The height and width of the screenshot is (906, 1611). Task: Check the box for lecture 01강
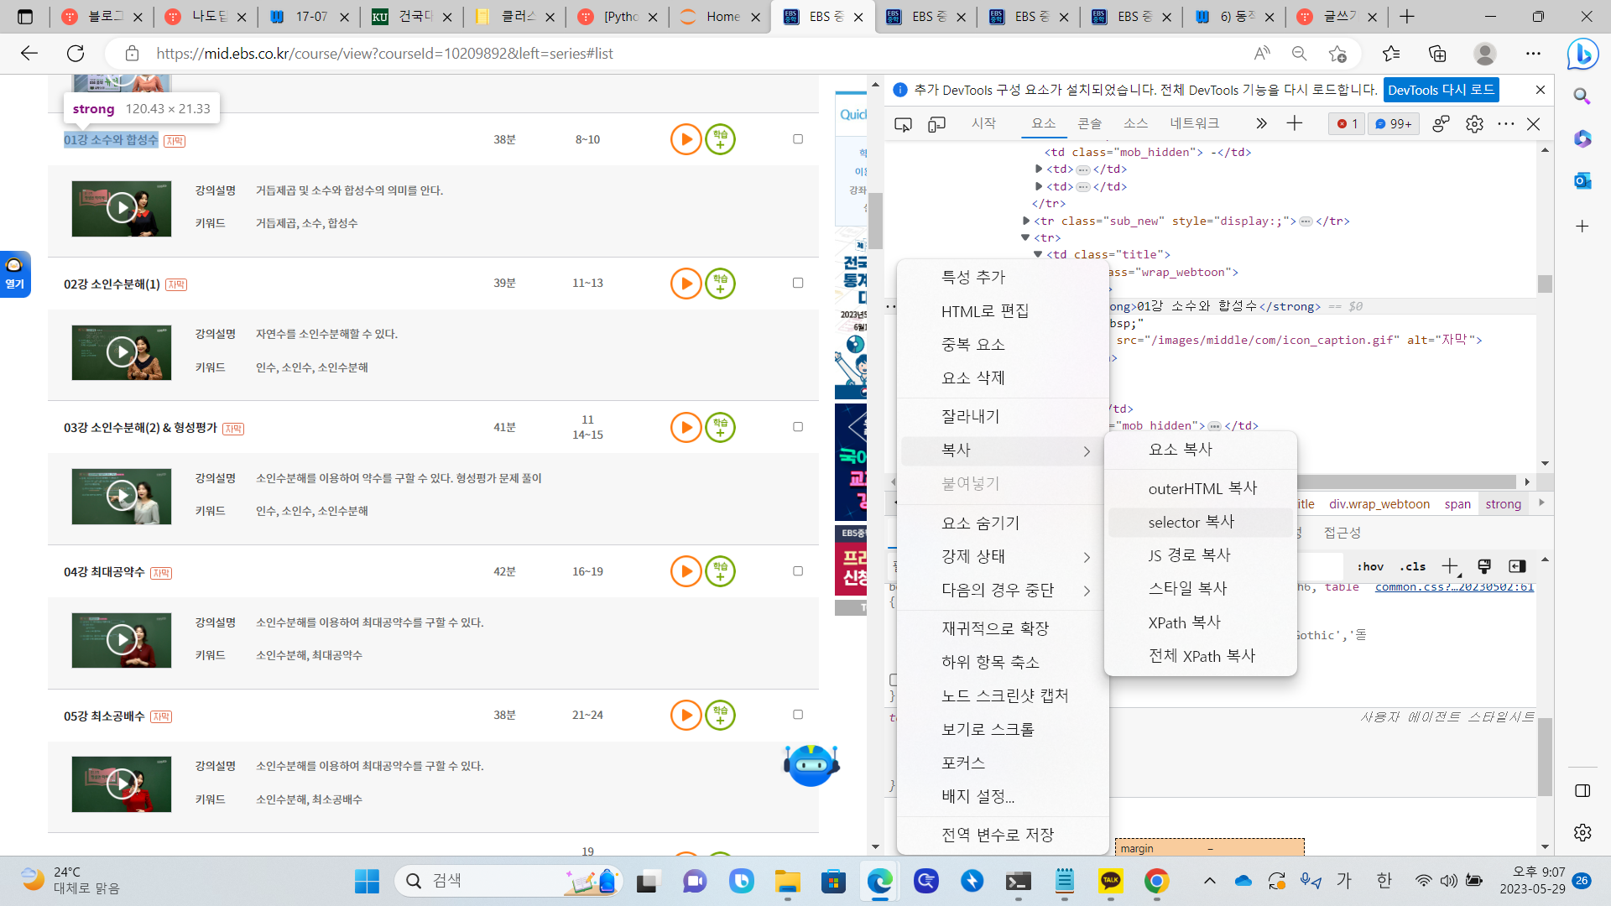[798, 139]
